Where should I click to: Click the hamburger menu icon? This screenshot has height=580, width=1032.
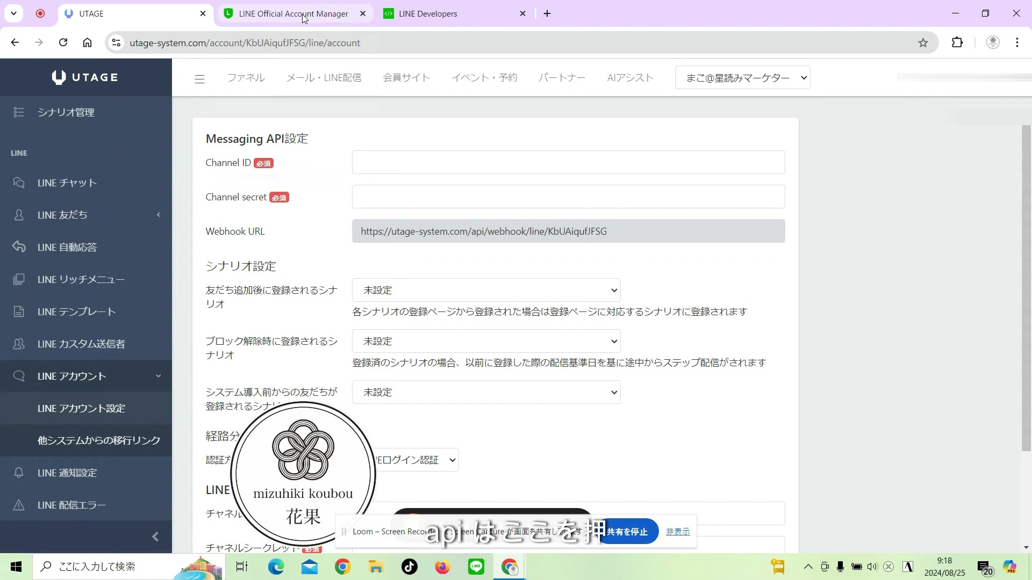[199, 78]
